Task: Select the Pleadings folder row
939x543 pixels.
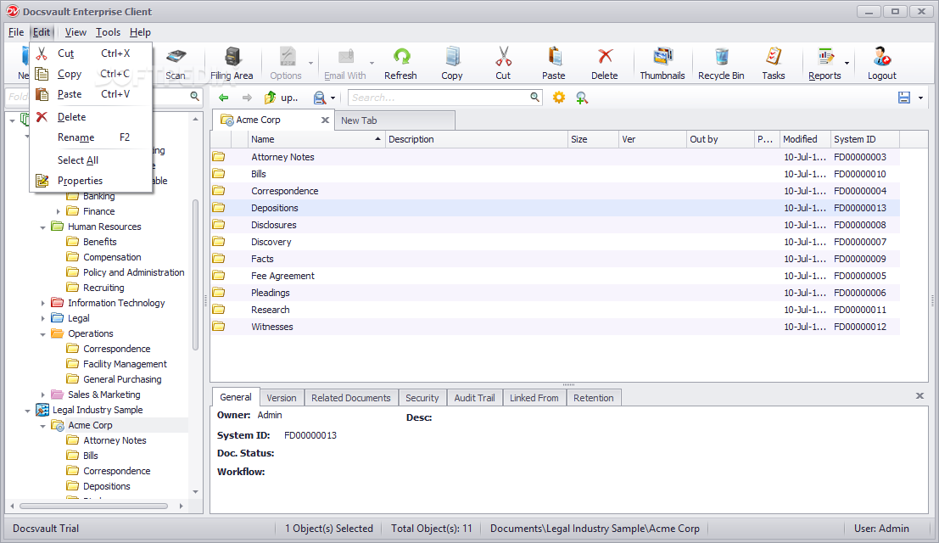Action: pyautogui.click(x=555, y=293)
